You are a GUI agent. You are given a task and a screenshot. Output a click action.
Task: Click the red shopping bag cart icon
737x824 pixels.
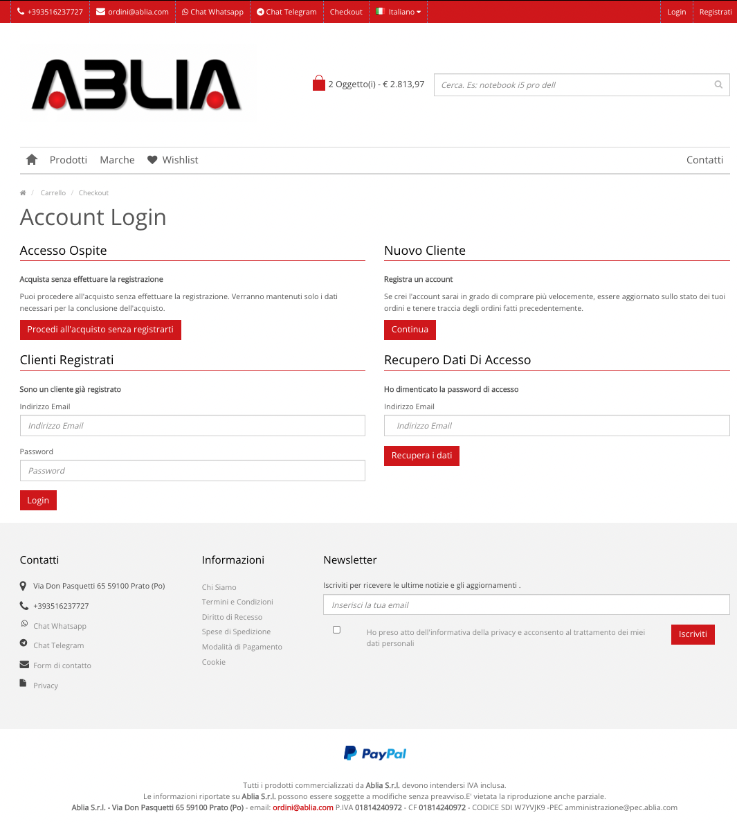(x=318, y=84)
